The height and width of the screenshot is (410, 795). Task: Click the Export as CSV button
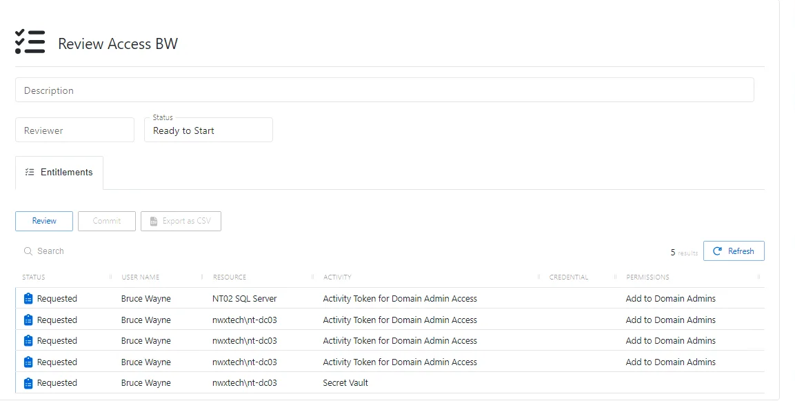[181, 222]
